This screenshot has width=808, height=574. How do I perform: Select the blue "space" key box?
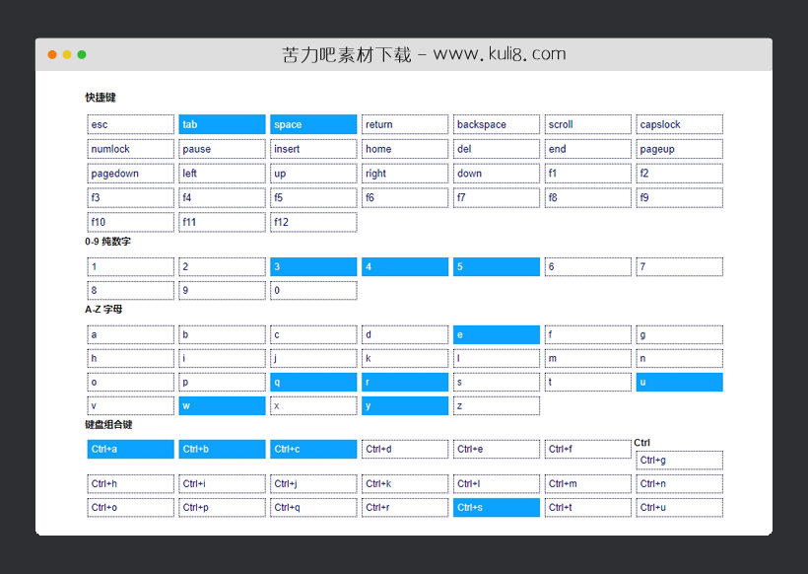pyautogui.click(x=313, y=124)
